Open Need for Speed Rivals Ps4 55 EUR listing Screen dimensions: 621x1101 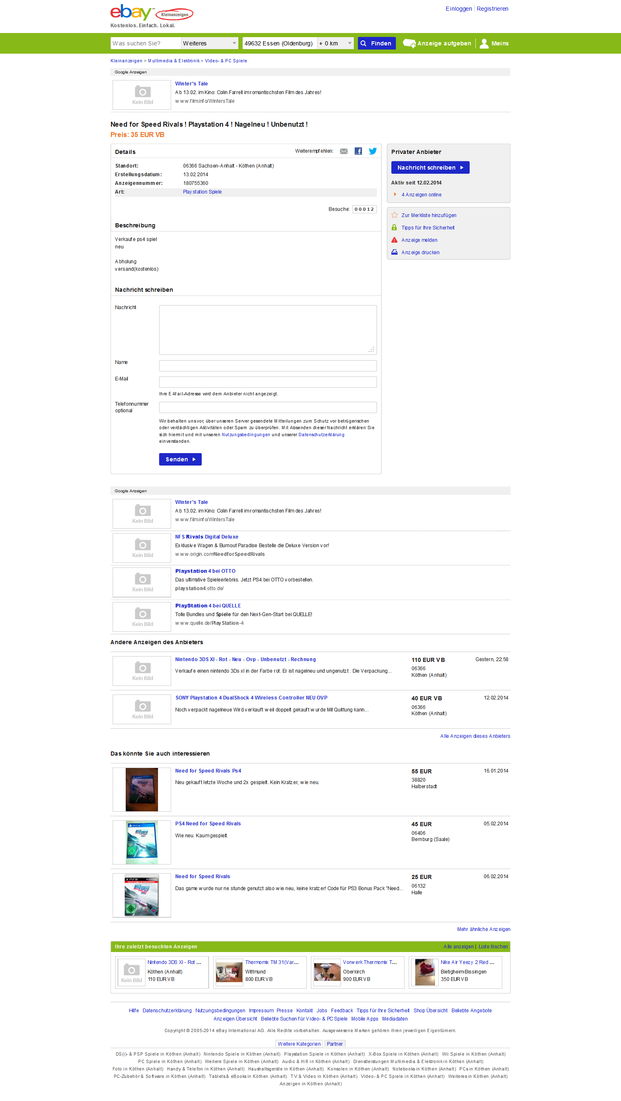pos(208,771)
